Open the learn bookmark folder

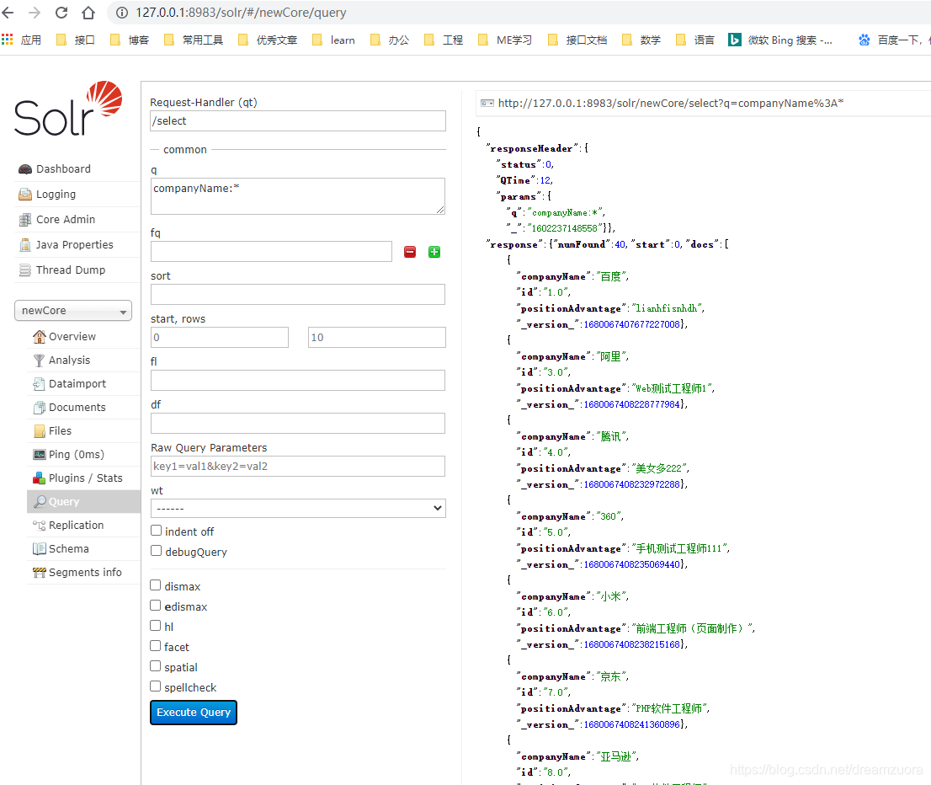333,40
